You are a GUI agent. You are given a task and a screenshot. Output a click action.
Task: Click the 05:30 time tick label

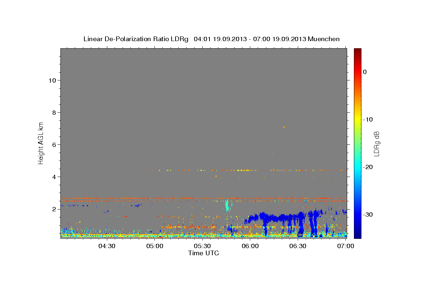coord(202,246)
